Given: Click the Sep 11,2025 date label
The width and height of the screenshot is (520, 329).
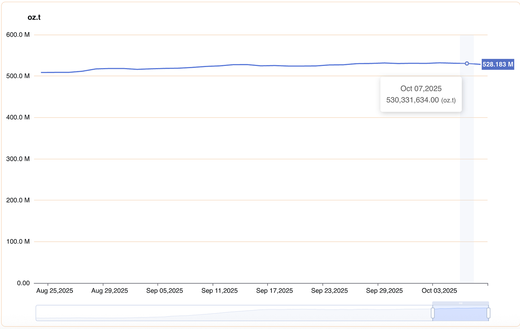Looking at the screenshot, I should coord(220,291).
